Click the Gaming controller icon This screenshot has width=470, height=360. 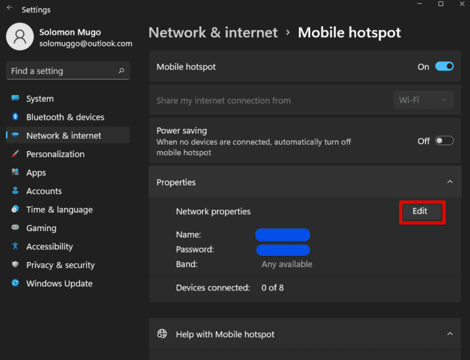[x=15, y=228]
